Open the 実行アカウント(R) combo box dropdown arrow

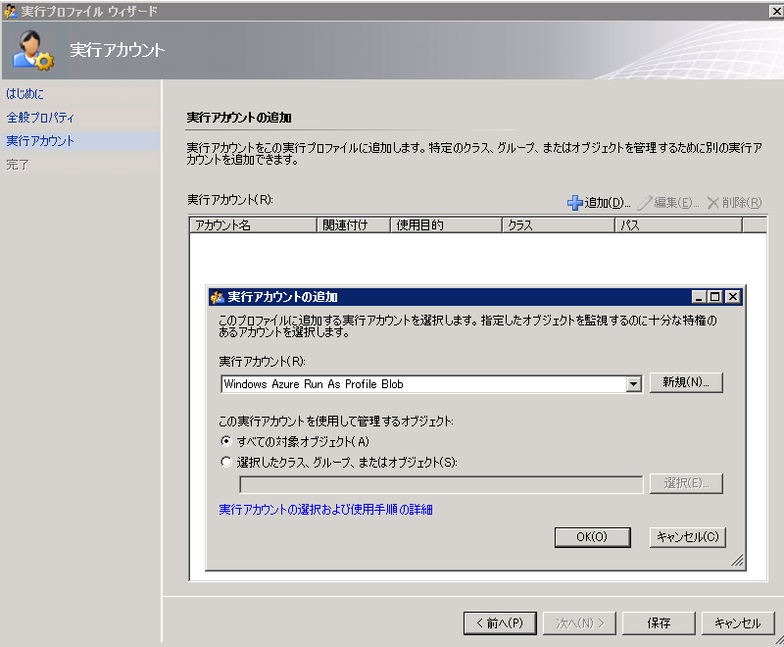tap(633, 384)
